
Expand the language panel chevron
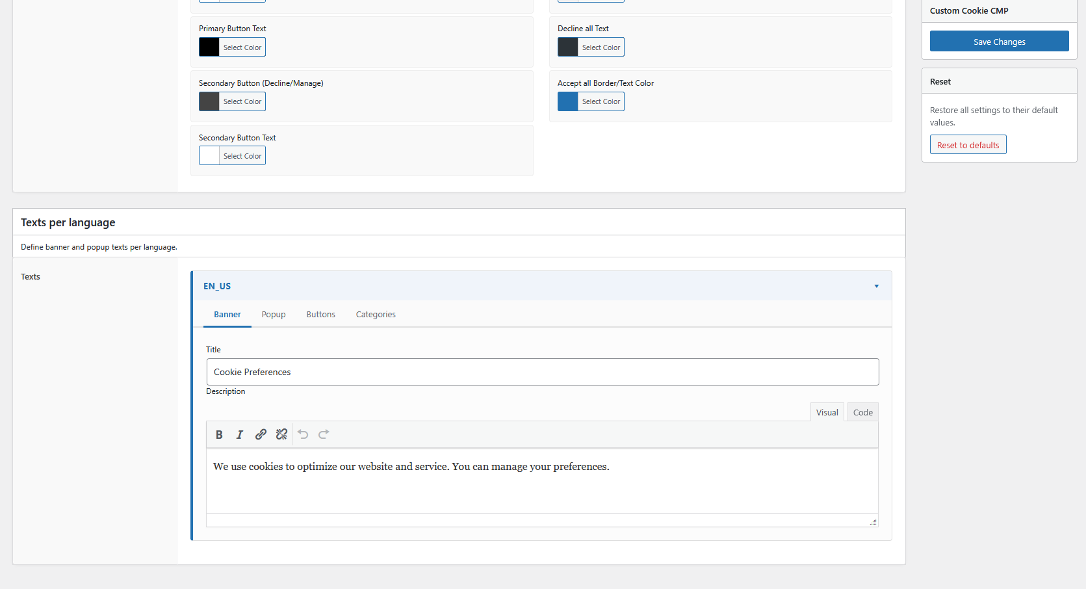click(x=876, y=286)
